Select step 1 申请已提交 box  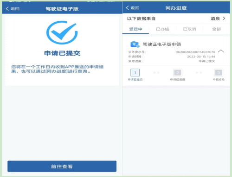(135, 73)
